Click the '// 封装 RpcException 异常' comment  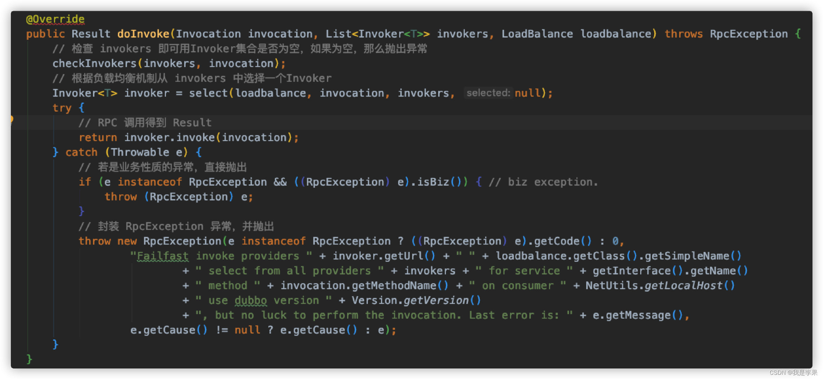pos(176,227)
